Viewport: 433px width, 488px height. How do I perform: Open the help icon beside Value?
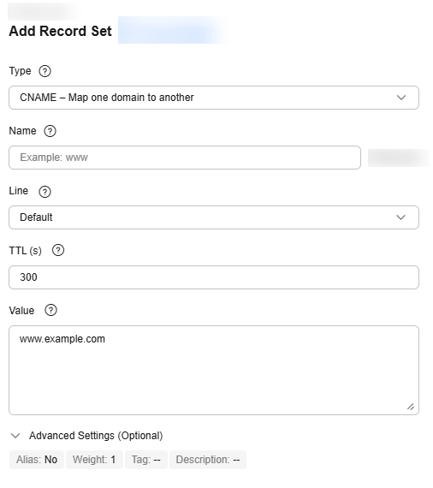coord(51,310)
